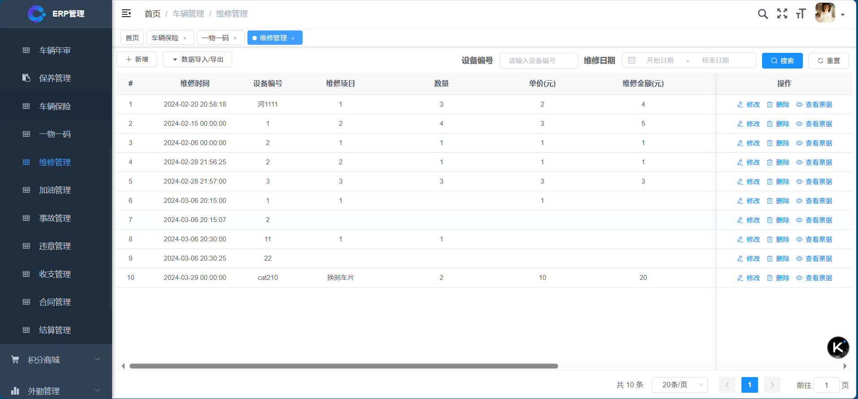Viewport: 858px width, 399px height.
Task: Expand the dropdown caret beside avatar
Action: (x=843, y=15)
